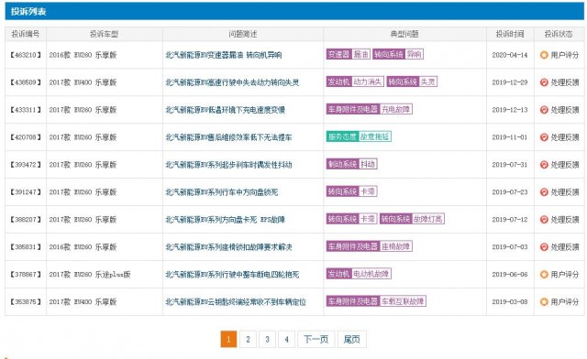Open the complaint titled 行车中方向盘锁死
This screenshot has height=359, width=587.
coord(222,192)
